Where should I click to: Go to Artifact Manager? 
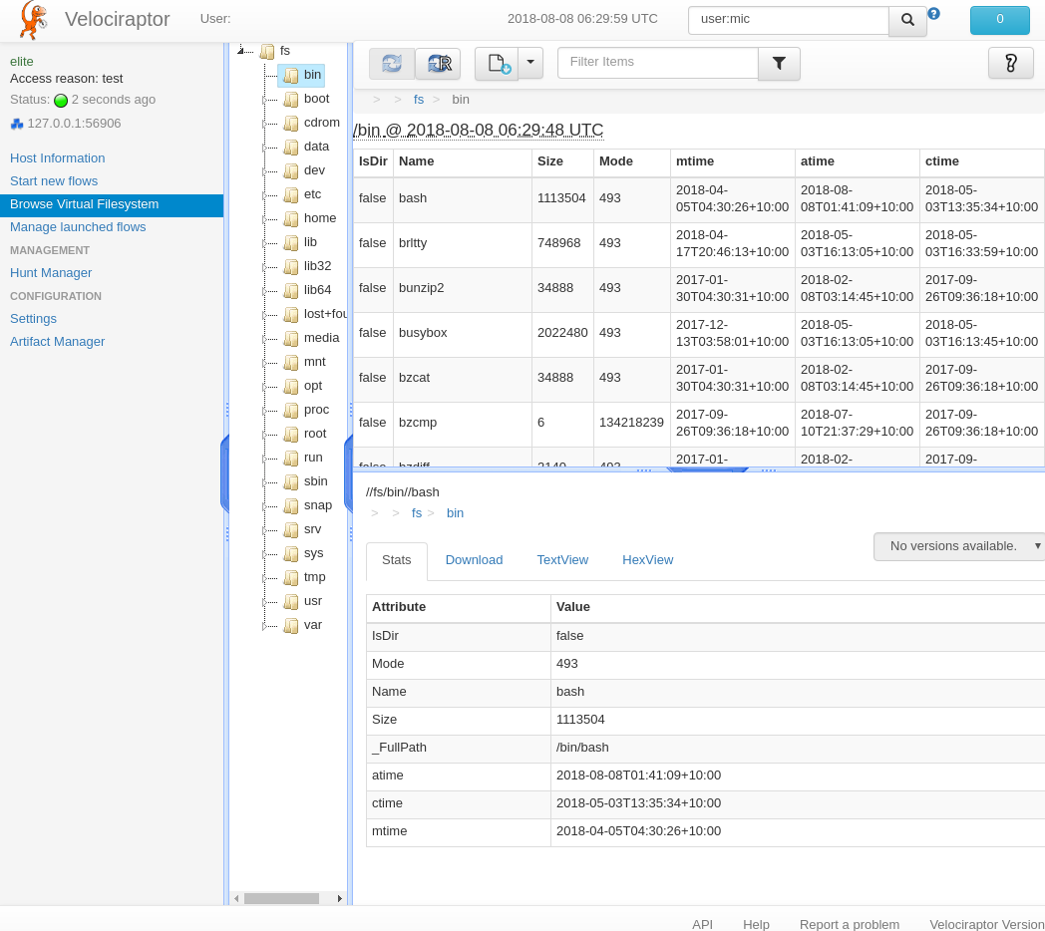[x=57, y=342]
